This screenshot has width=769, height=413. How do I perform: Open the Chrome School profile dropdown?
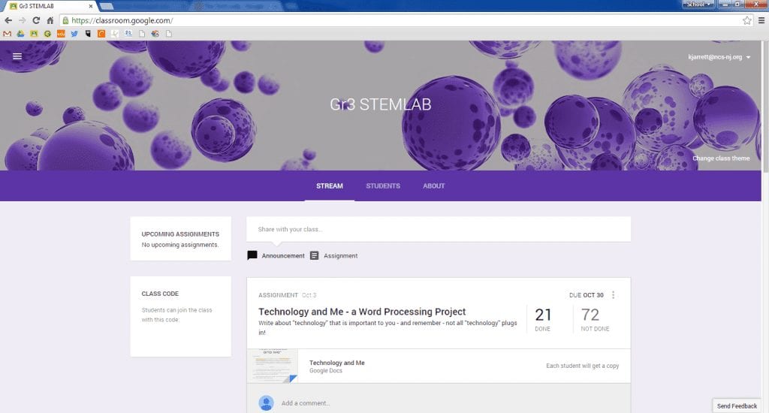pos(698,5)
